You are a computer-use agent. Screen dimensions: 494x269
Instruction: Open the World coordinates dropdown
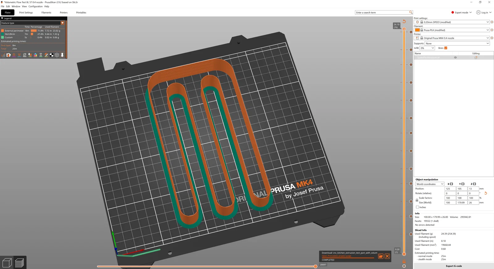coord(430,184)
